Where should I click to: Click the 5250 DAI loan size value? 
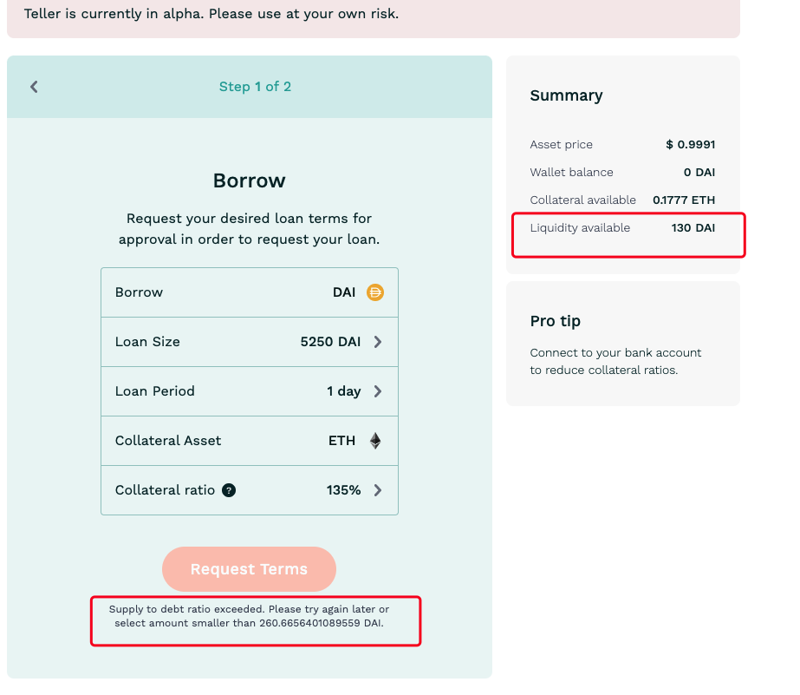click(x=330, y=342)
